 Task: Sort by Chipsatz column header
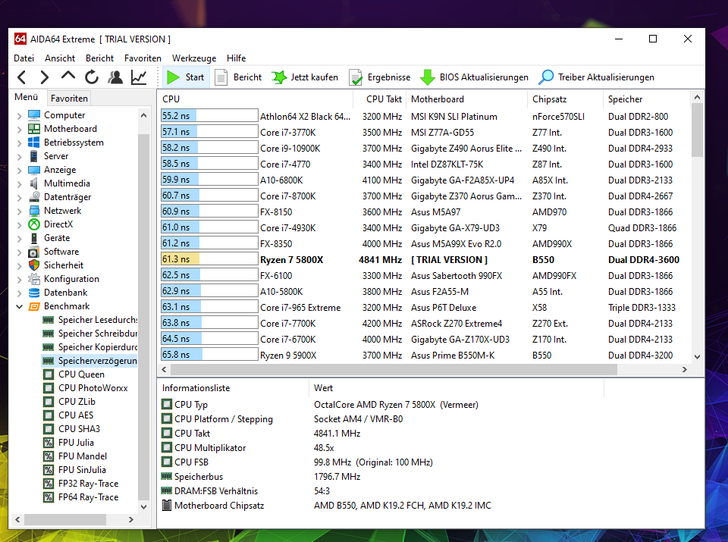565,99
